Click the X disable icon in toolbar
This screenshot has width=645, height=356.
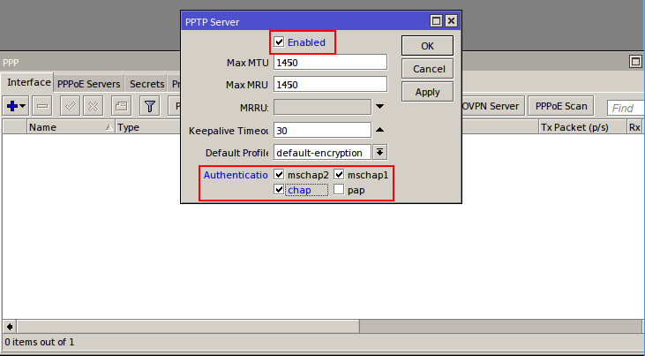click(93, 107)
